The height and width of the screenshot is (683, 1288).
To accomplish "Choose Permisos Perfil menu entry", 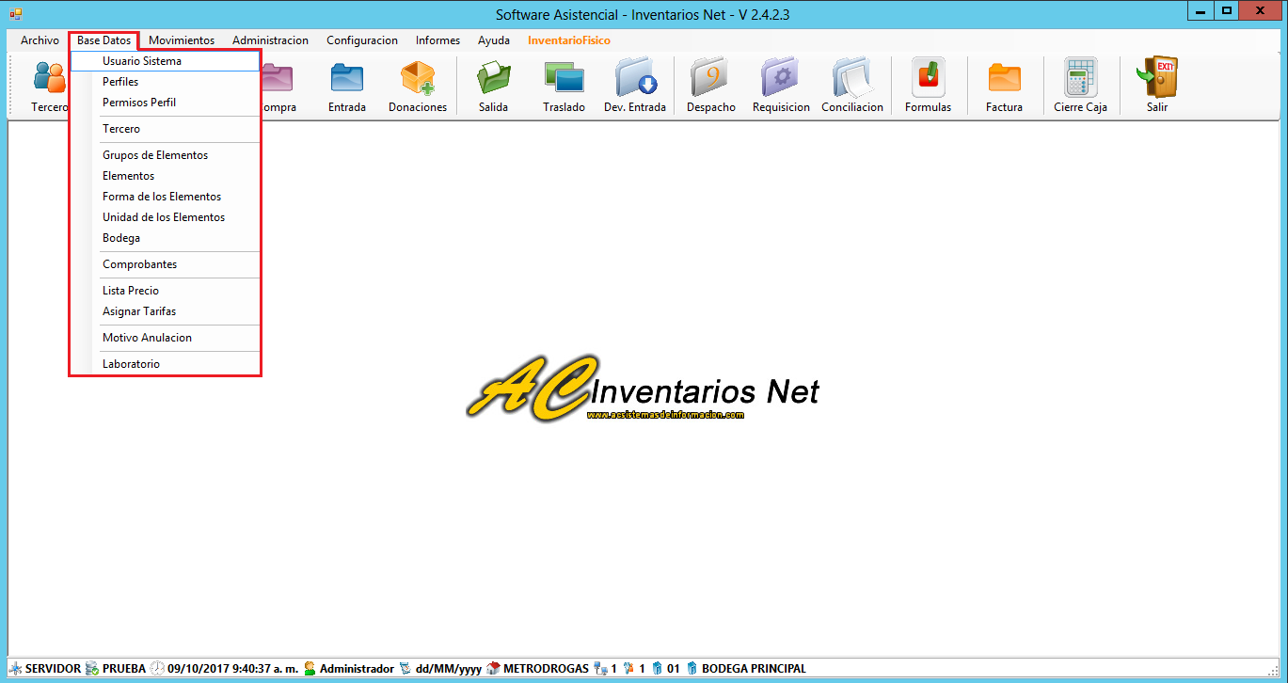I will click(x=139, y=103).
